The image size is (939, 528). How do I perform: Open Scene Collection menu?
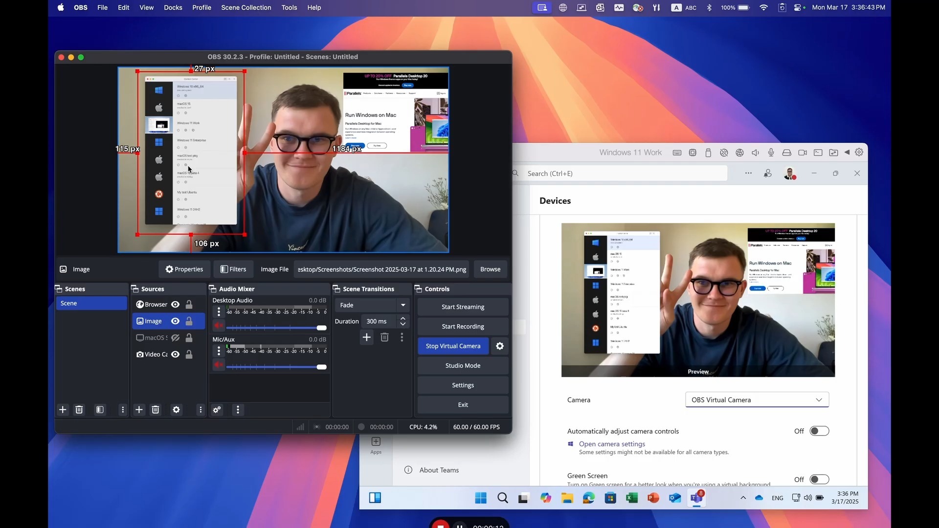pyautogui.click(x=246, y=8)
